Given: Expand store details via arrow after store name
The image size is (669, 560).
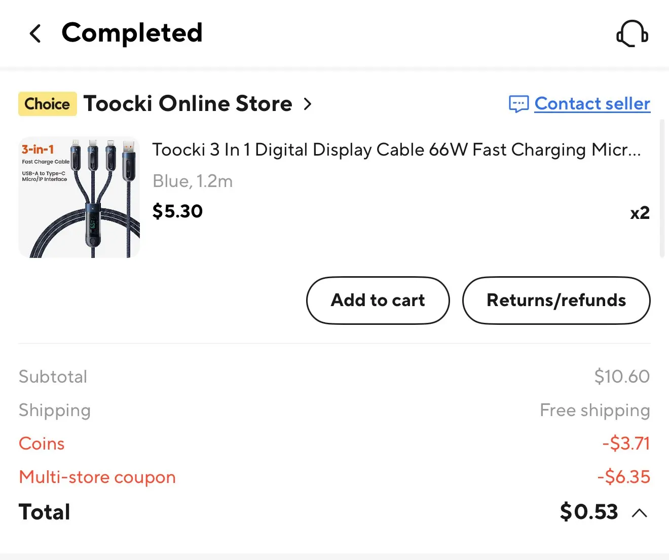Looking at the screenshot, I should point(308,104).
